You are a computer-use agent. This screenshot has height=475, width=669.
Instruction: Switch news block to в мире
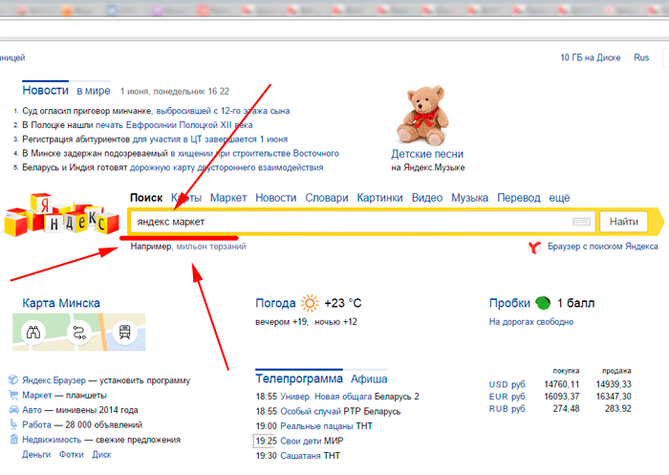point(94,91)
